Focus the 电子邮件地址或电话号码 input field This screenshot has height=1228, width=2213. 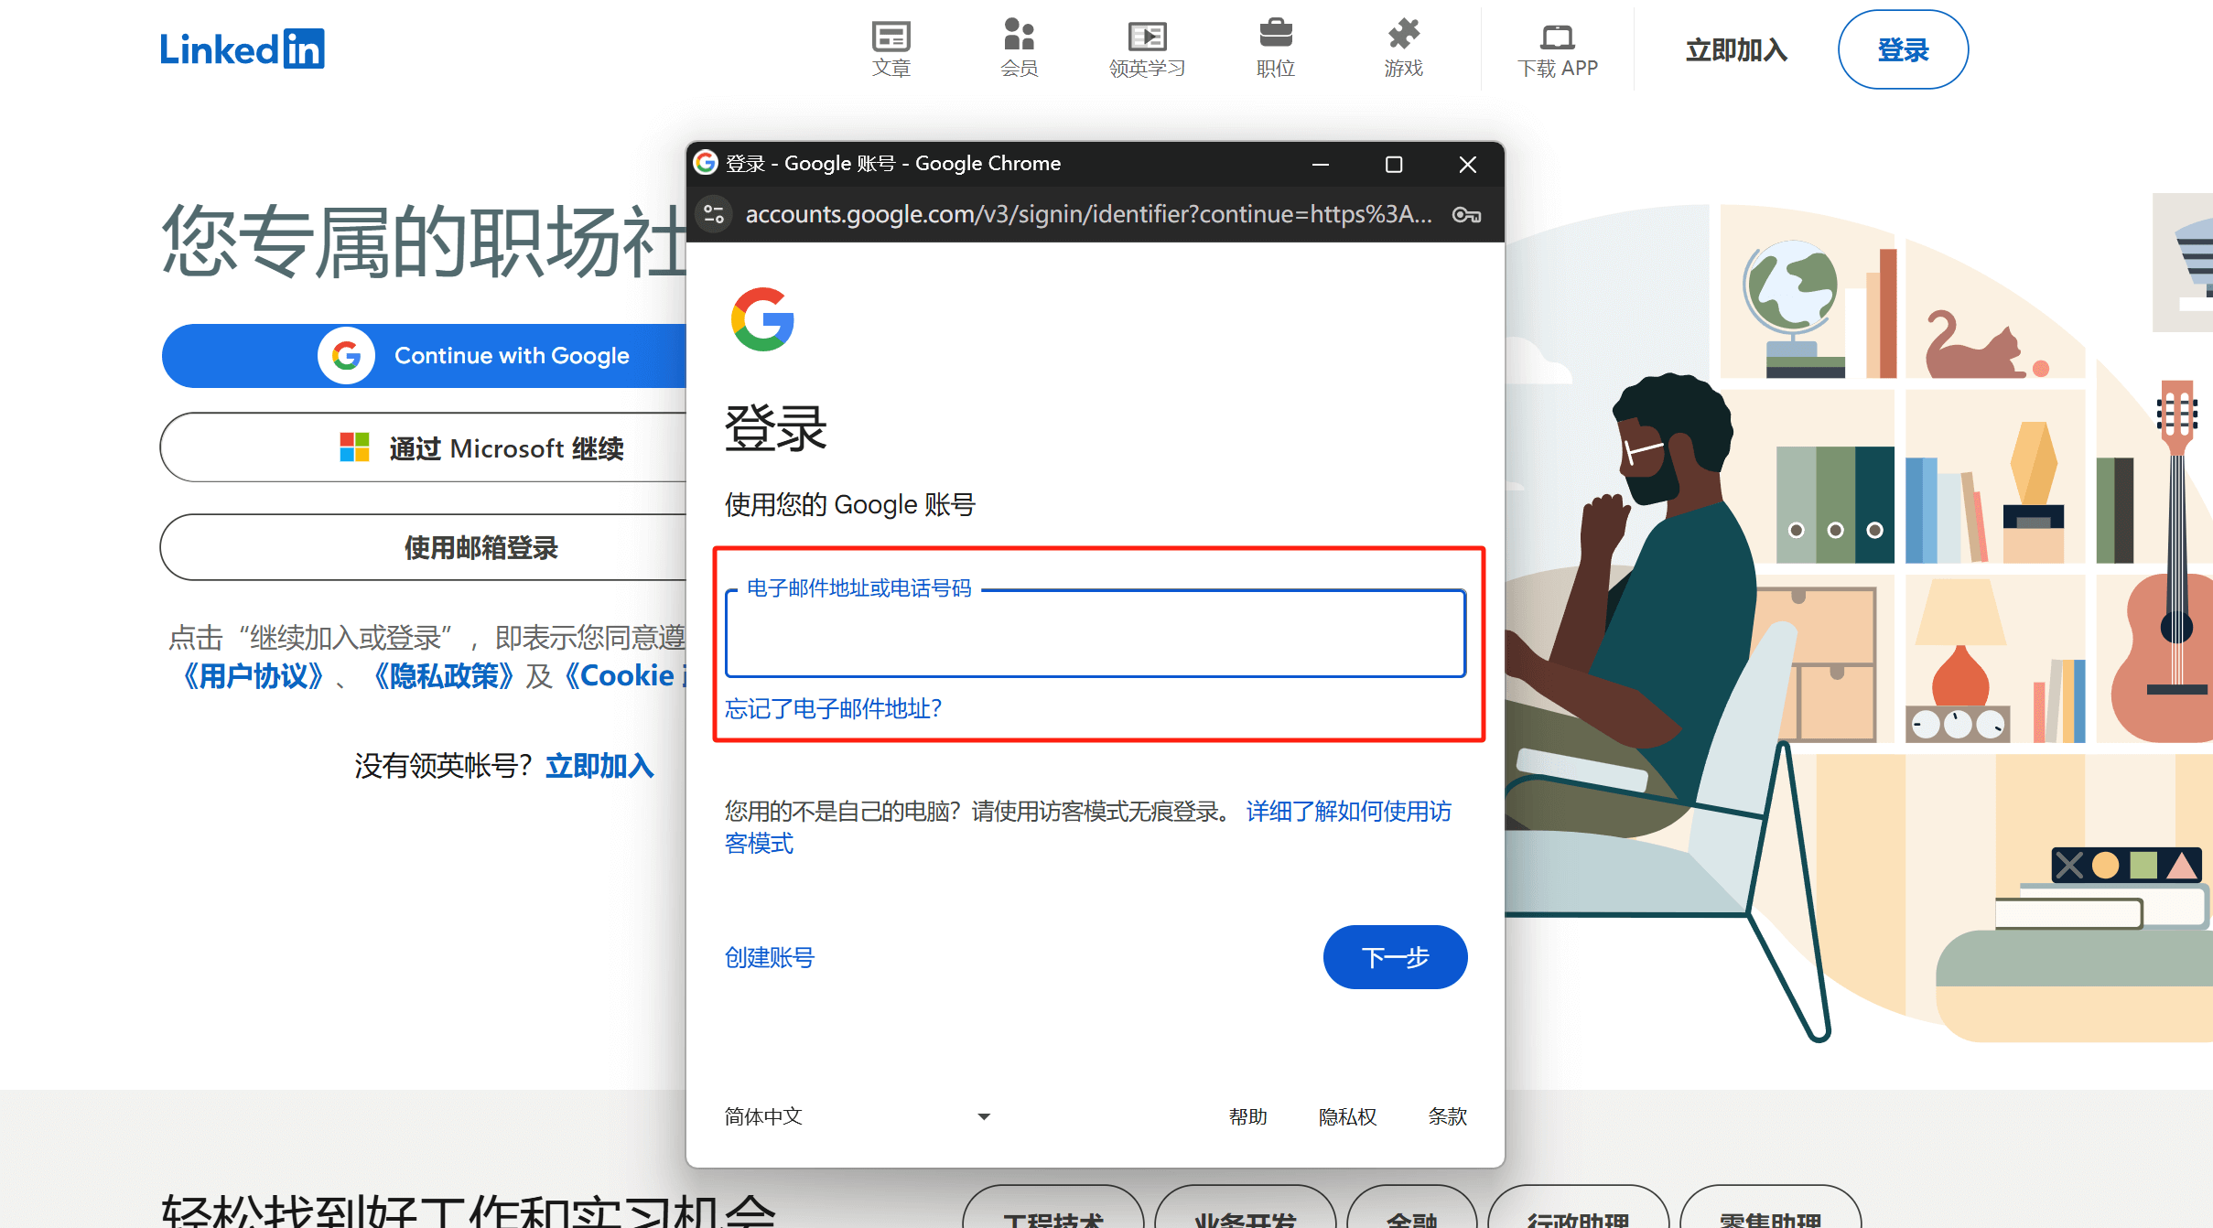coord(1096,634)
